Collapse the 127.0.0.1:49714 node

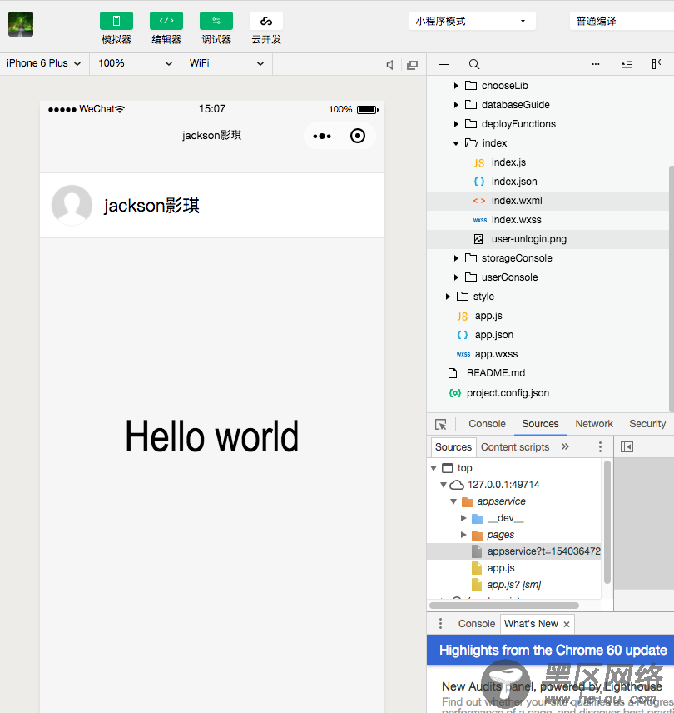click(444, 485)
